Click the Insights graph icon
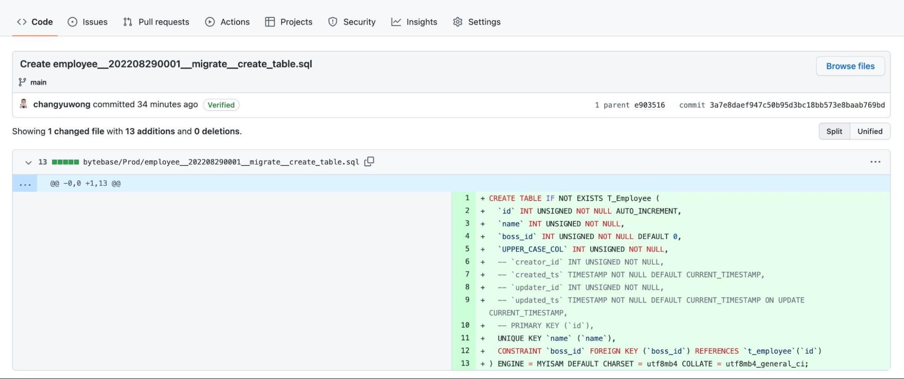The height and width of the screenshot is (379, 904). (396, 22)
